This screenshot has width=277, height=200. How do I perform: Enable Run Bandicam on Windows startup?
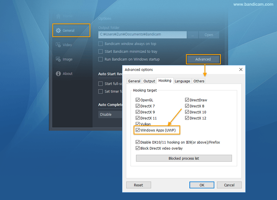(x=101, y=59)
